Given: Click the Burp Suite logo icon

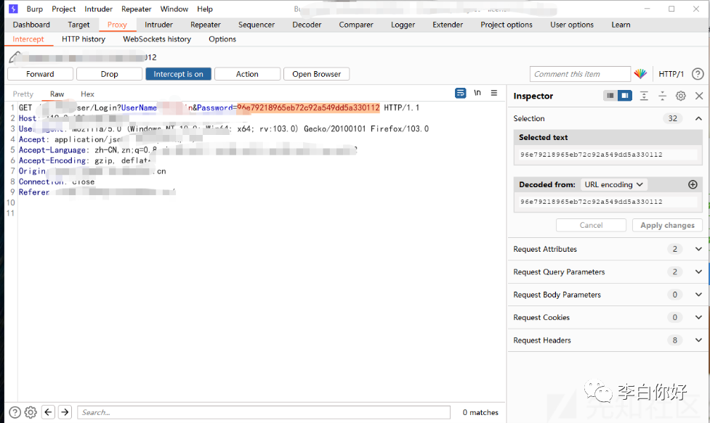Looking at the screenshot, I should pos(13,9).
